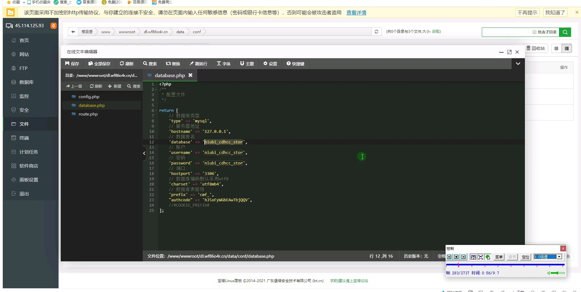Click the wwwroot breadcrumb in the path bar

(127, 32)
